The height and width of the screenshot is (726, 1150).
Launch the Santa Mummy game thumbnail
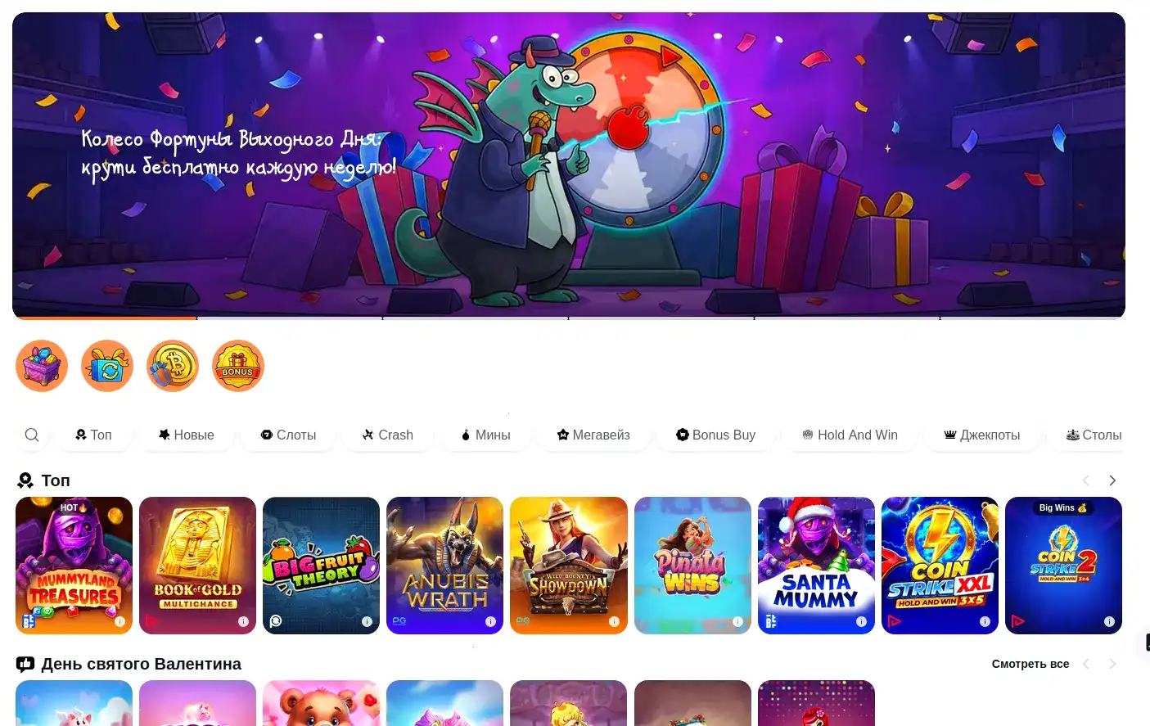[816, 566]
